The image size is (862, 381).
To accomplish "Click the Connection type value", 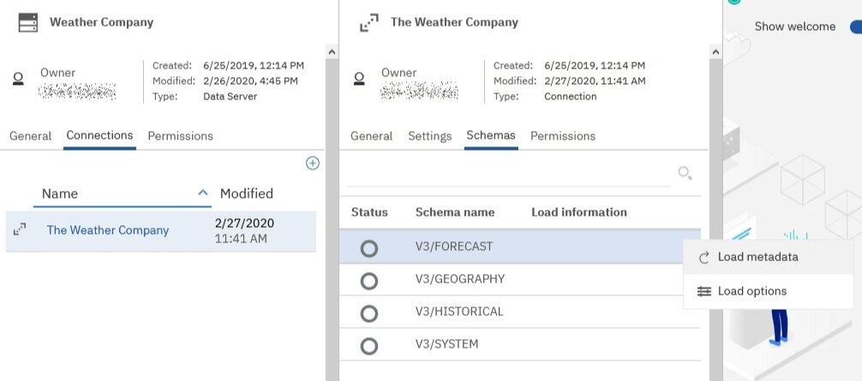I will pos(570,97).
